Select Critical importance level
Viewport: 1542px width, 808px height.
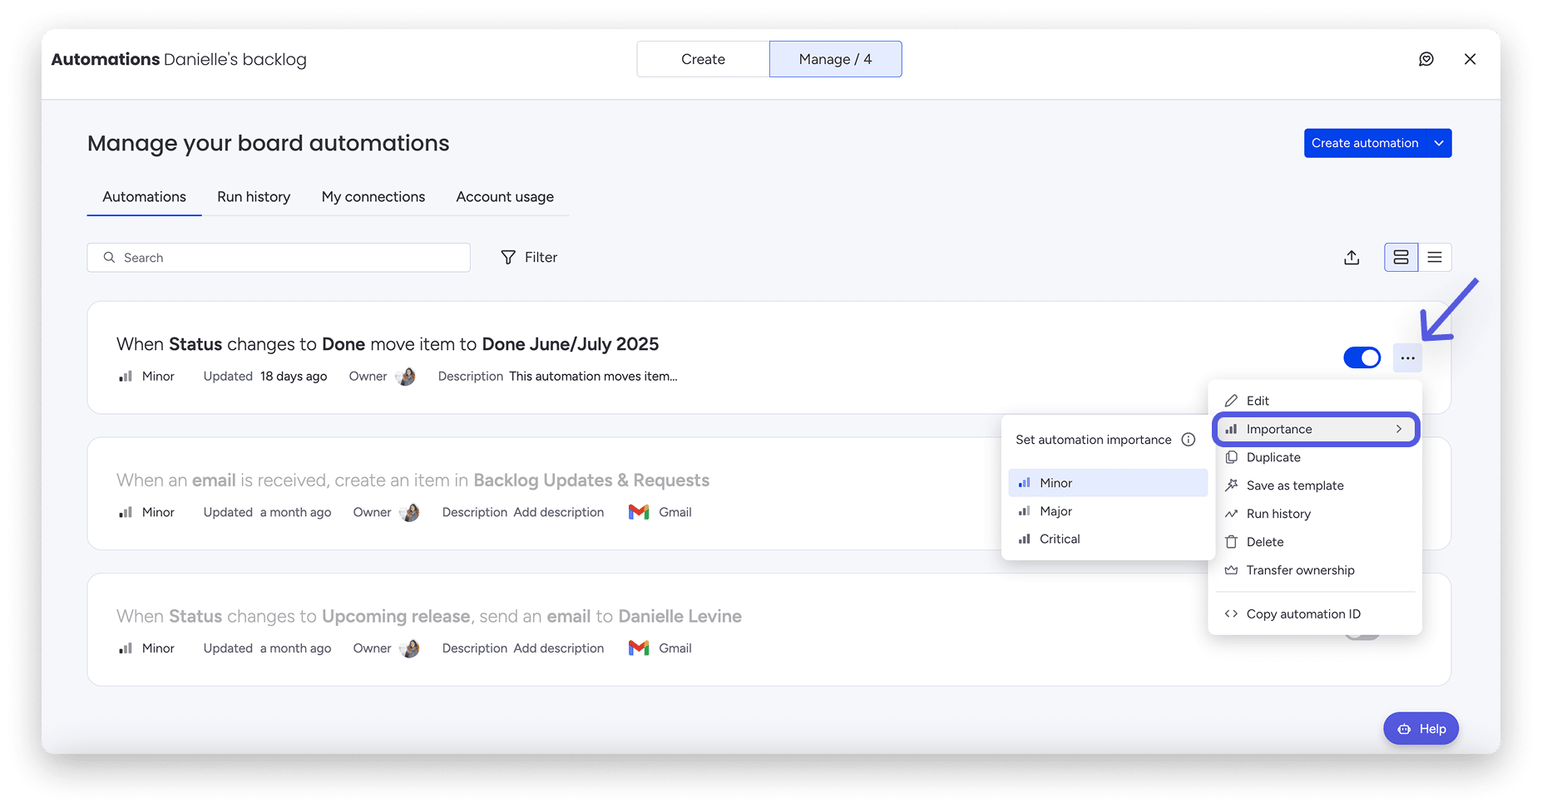[1058, 539]
